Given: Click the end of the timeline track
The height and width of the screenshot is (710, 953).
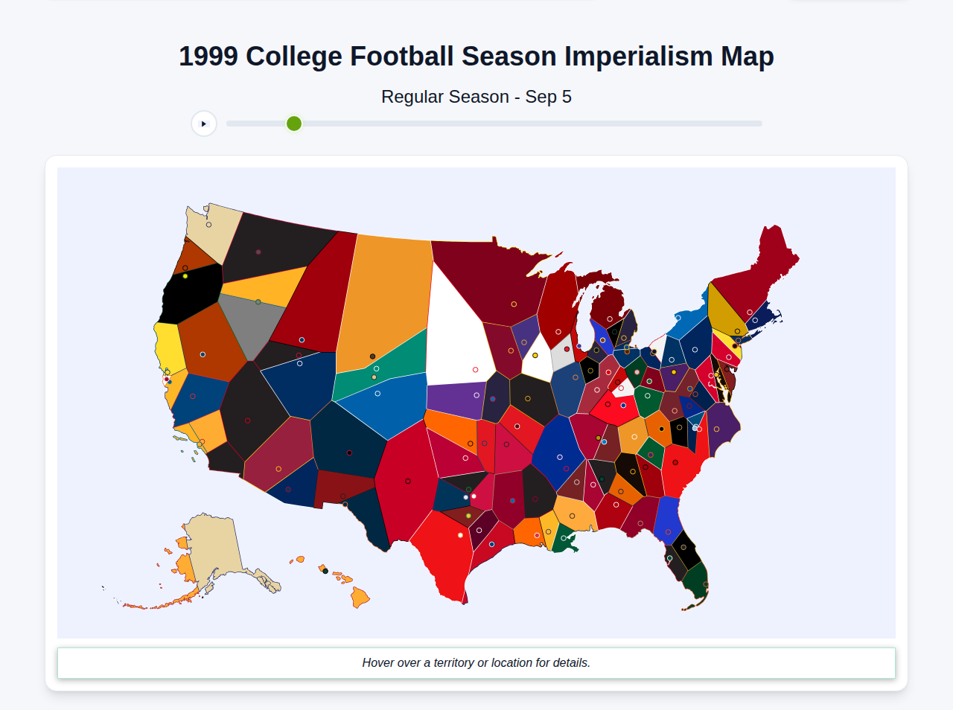Looking at the screenshot, I should [x=758, y=124].
